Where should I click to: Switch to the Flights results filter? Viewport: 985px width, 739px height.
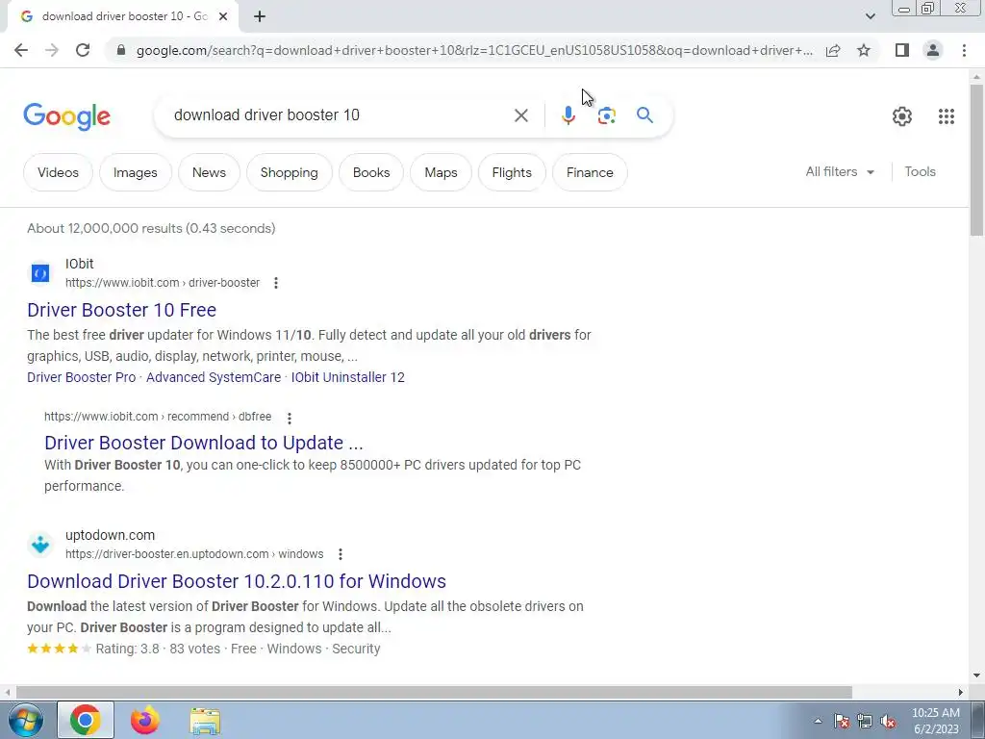click(512, 172)
